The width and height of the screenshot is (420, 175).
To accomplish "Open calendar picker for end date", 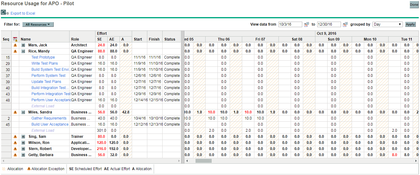I will (x=345, y=24).
